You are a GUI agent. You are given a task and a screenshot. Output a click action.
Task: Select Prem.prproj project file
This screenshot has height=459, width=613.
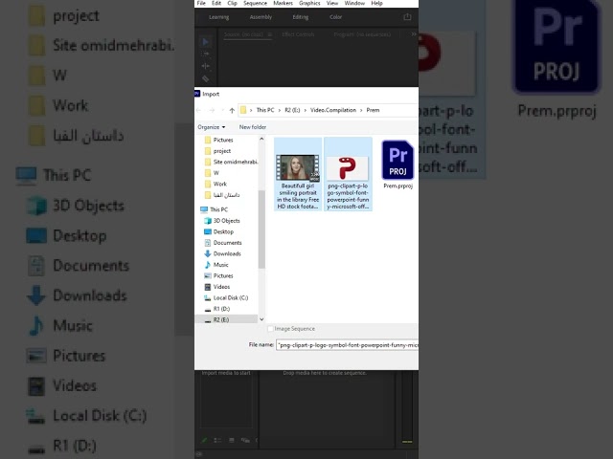[398, 164]
